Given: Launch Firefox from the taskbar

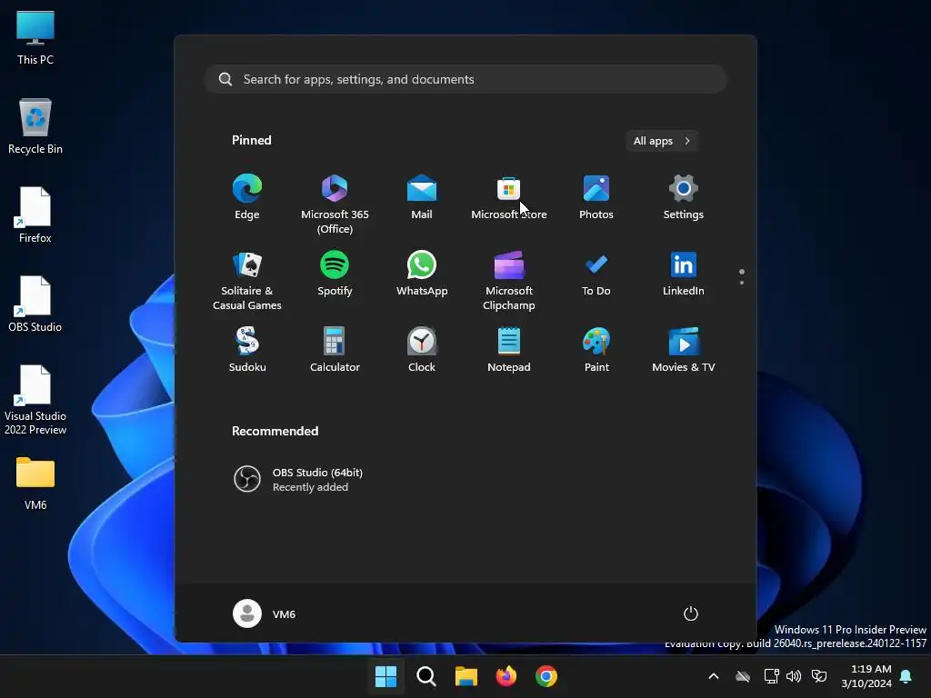Looking at the screenshot, I should (506, 676).
